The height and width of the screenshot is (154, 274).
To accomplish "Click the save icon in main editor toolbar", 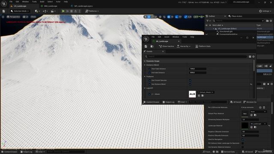I will 4,11.
